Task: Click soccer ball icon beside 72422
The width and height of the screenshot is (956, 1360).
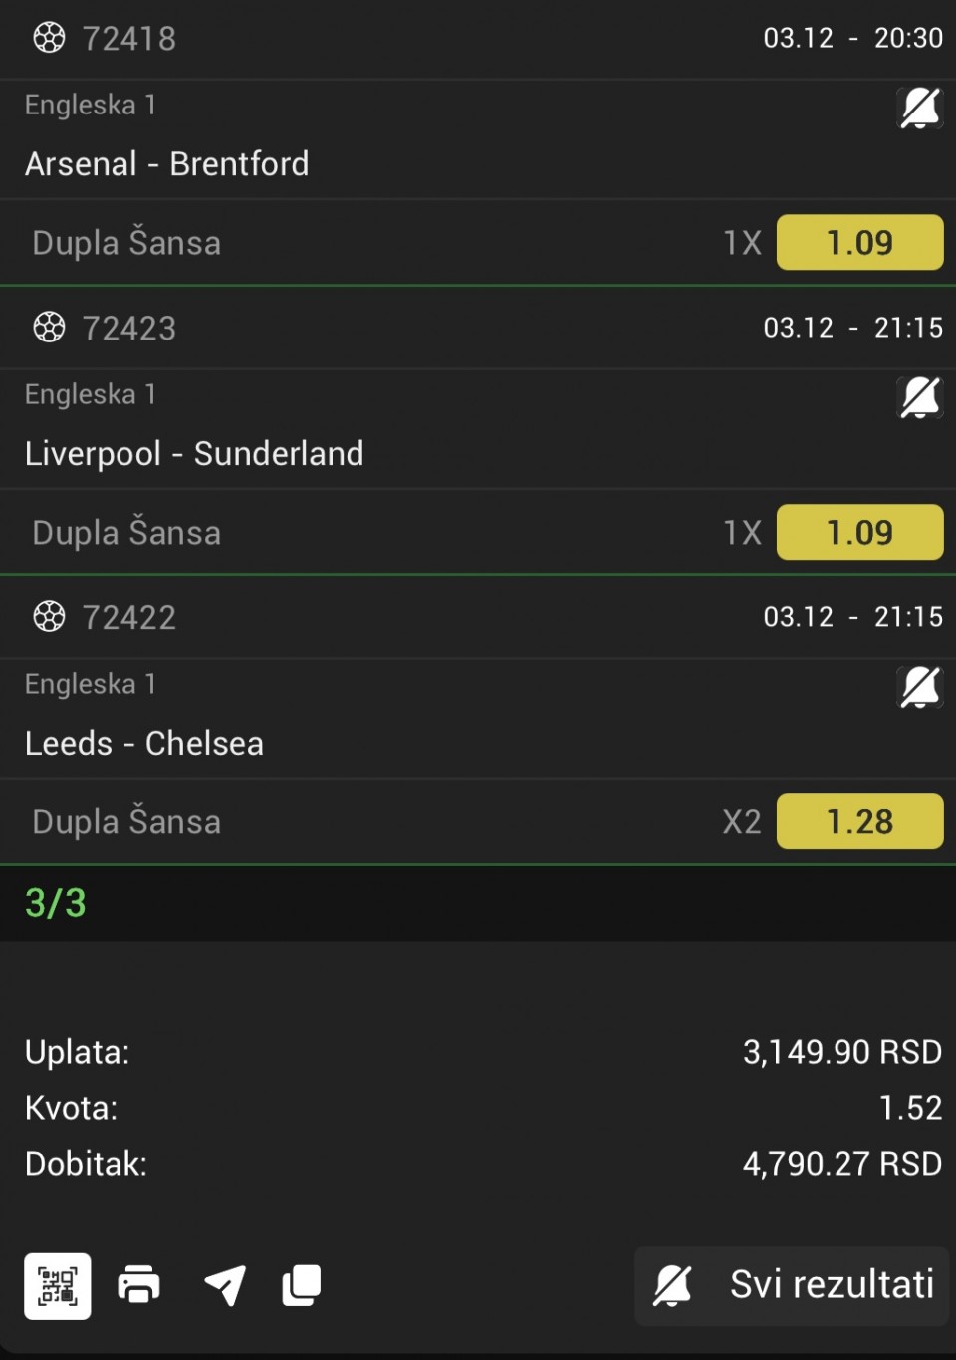Action: click(49, 617)
